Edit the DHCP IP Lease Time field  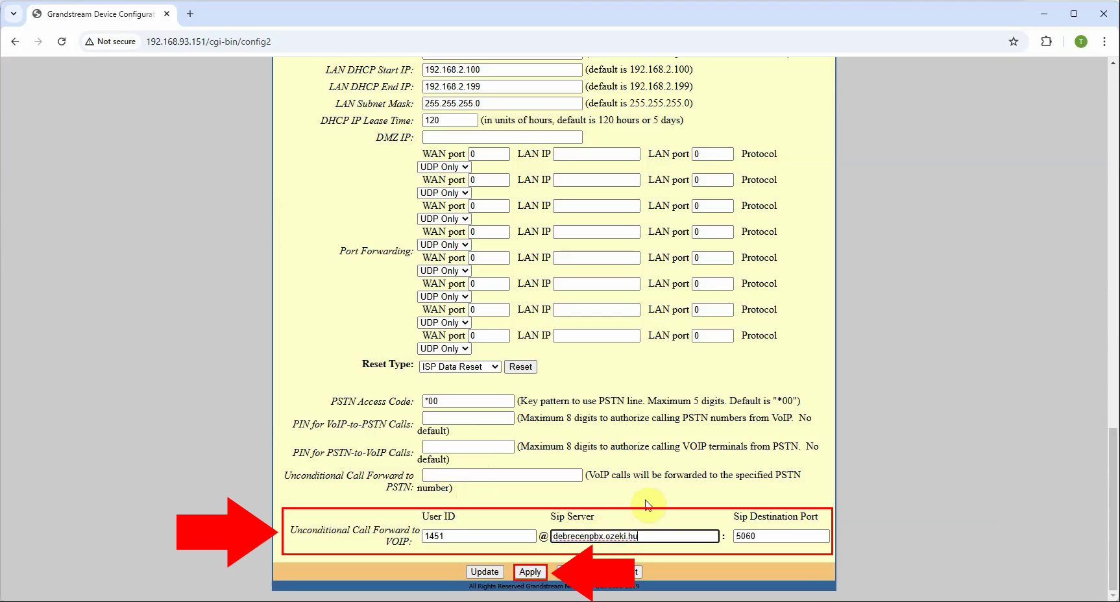pyautogui.click(x=450, y=120)
